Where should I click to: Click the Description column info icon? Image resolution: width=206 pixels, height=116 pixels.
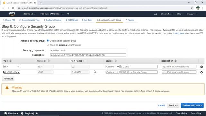coord(175,61)
